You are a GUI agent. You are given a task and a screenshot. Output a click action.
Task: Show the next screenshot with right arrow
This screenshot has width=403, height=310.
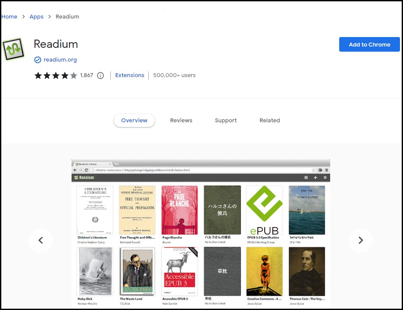pyautogui.click(x=361, y=240)
